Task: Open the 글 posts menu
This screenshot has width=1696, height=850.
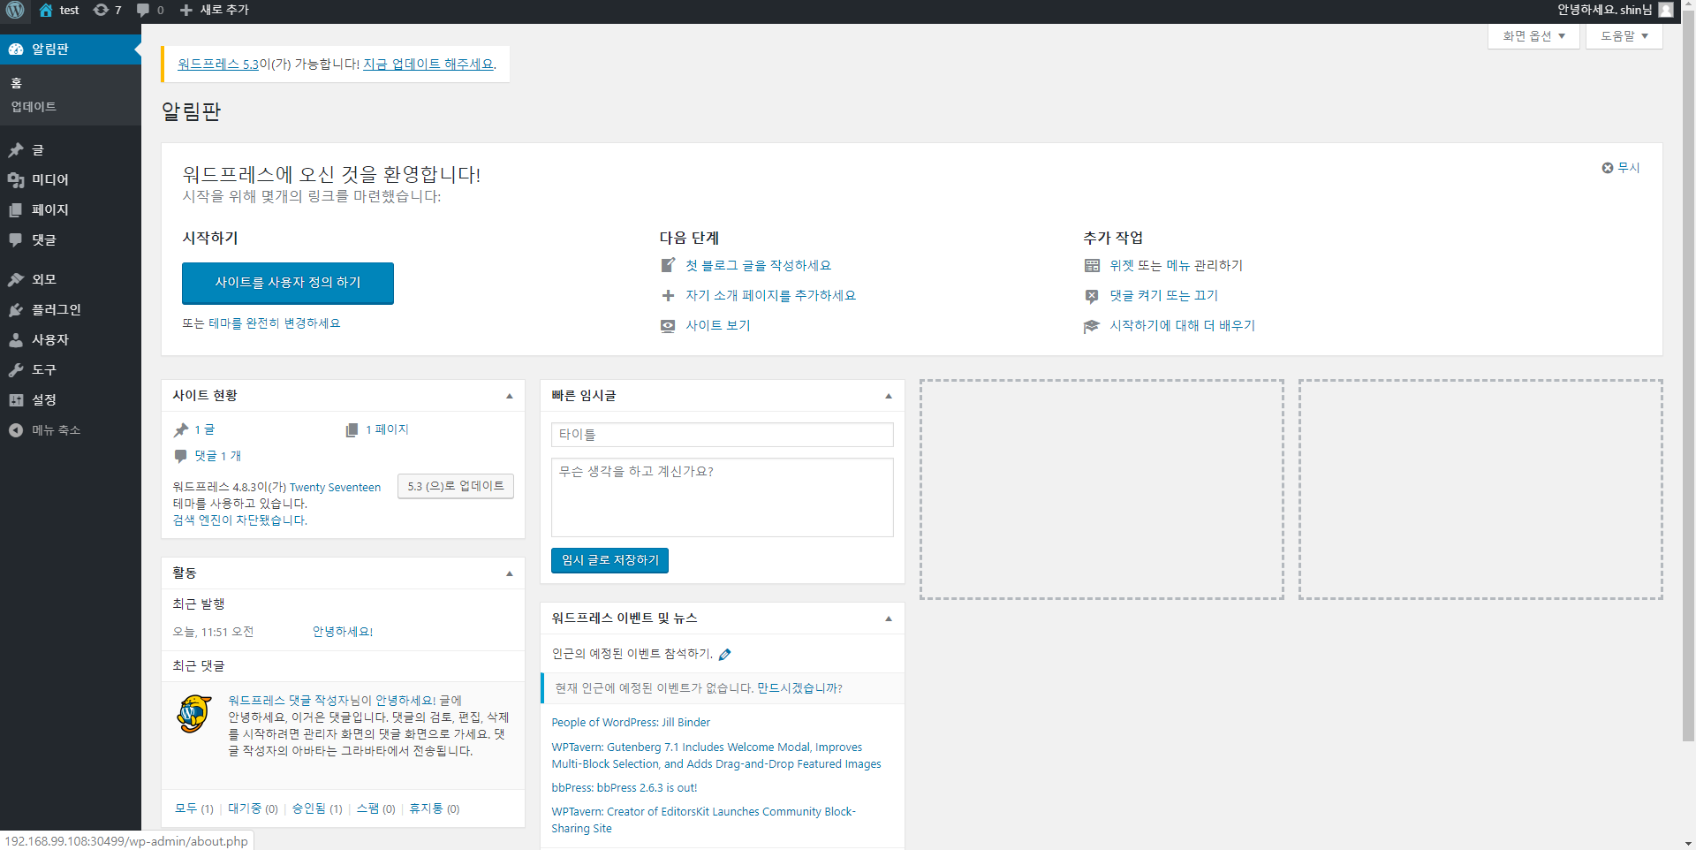Action: click(x=71, y=150)
